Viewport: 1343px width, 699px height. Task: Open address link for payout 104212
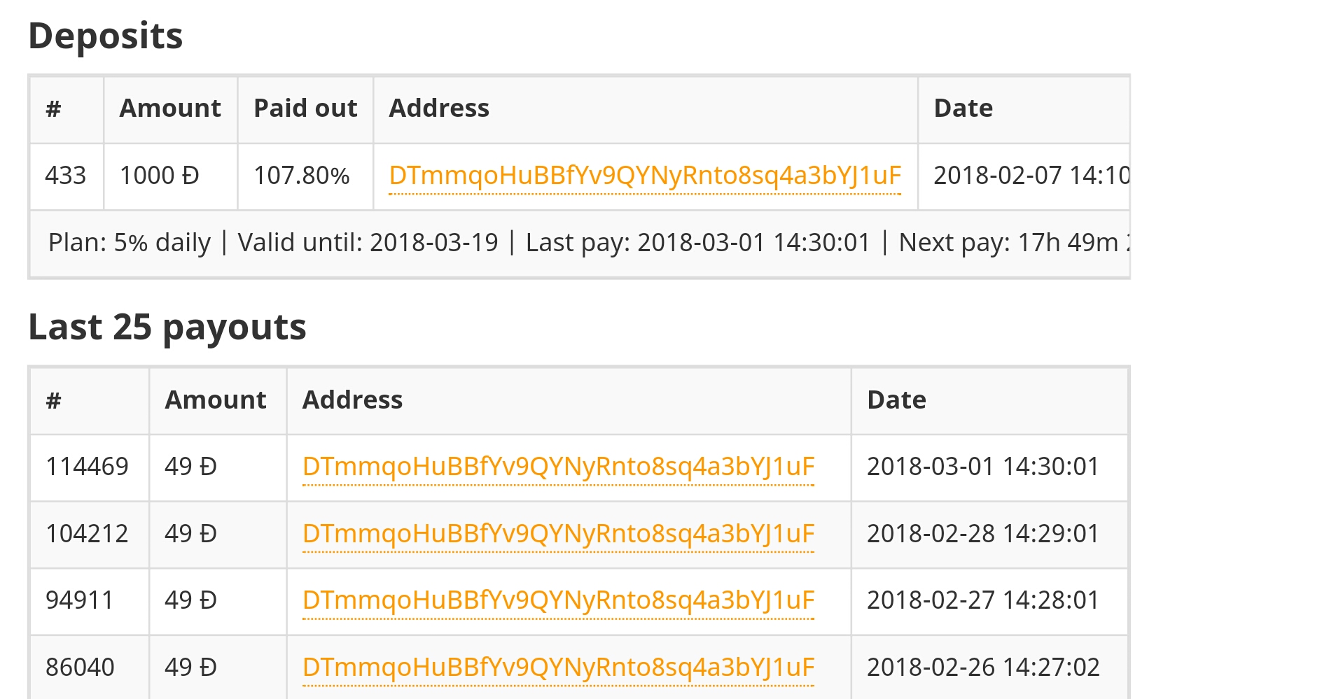point(558,534)
